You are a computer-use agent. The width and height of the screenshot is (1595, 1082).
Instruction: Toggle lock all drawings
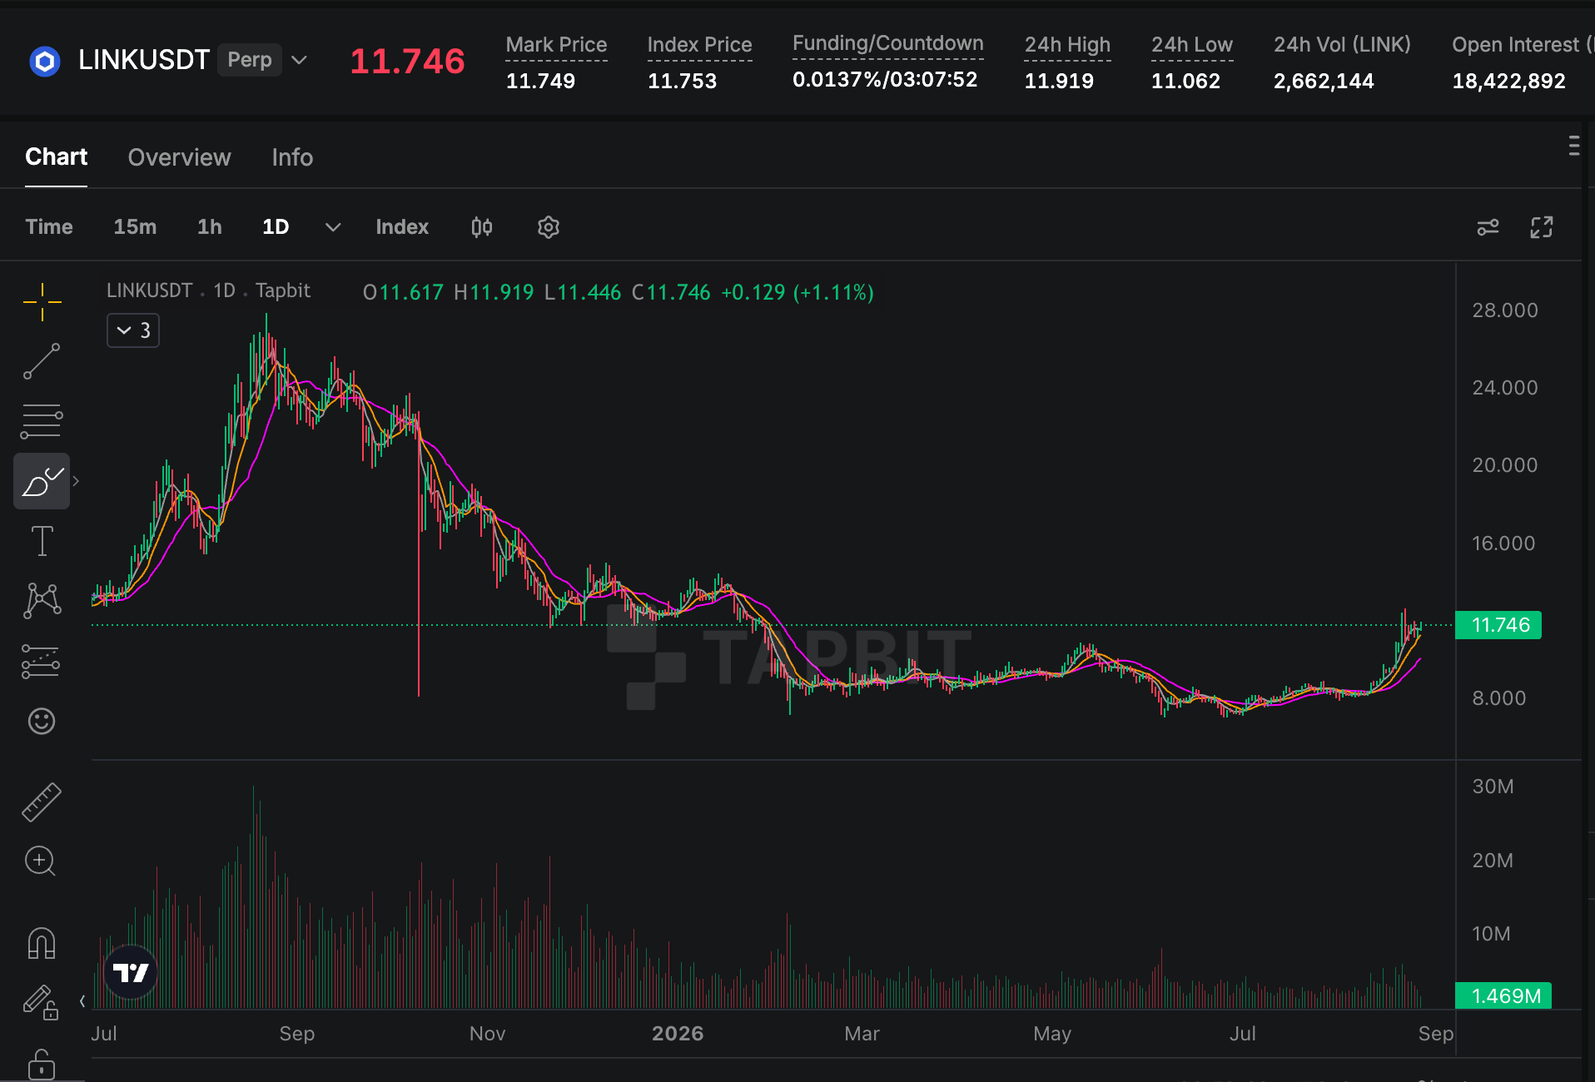pos(42,1065)
